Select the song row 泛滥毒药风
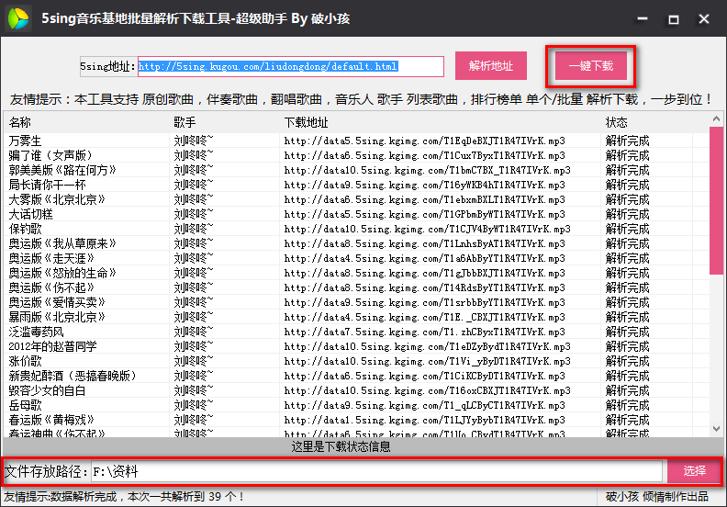 [x=356, y=332]
